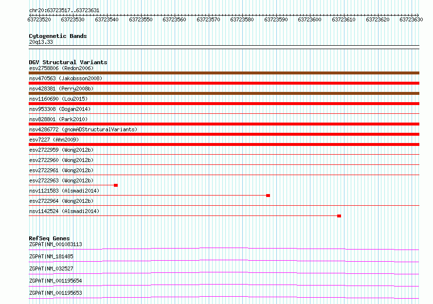
Task: Open variant esv2722963 (Wong2012b)
Action: click(x=61, y=180)
